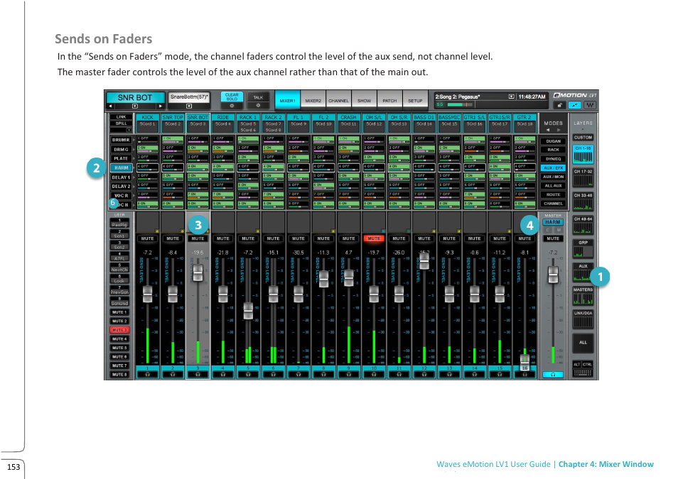Screen dimensions: 678x479
Task: Click user key 5 NextCh
Action: pyautogui.click(x=119, y=268)
